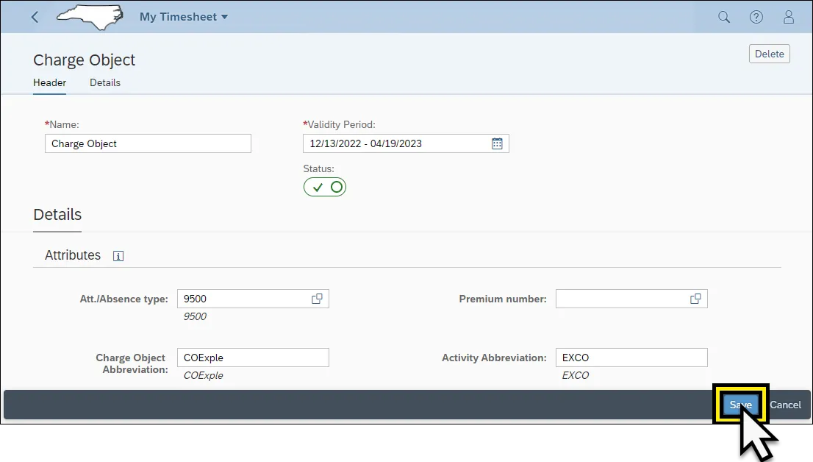Toggle the Status switch
Image resolution: width=813 pixels, height=462 pixels.
(325, 187)
